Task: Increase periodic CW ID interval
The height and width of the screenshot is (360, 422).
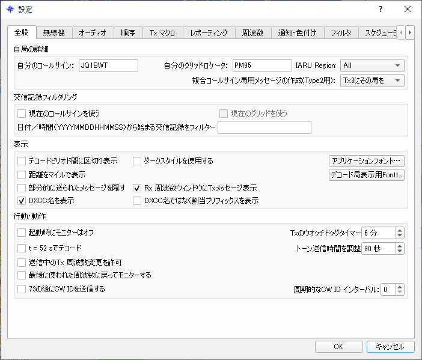Action: 400,287
